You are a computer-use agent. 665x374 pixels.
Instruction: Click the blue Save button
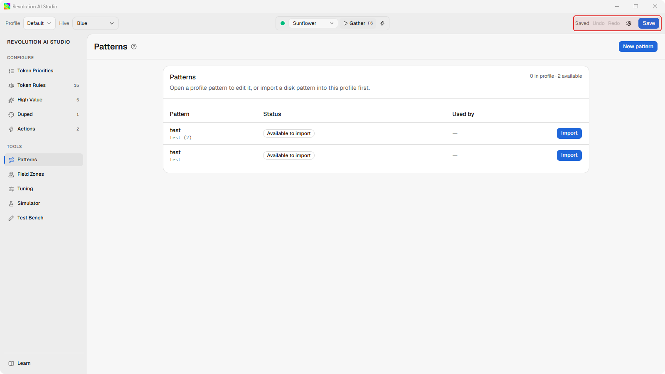click(x=649, y=23)
